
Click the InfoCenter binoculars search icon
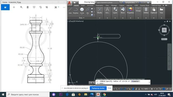point(121,2)
